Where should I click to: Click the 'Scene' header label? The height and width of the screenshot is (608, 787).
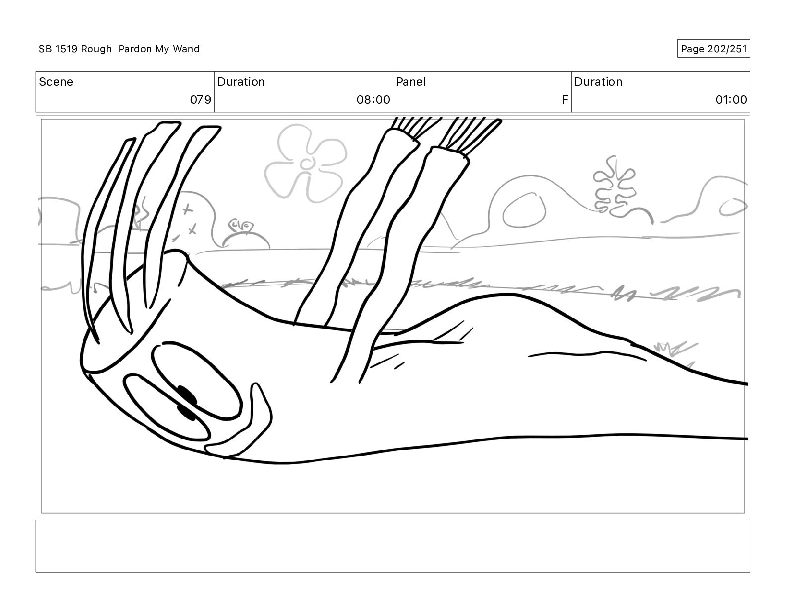(56, 82)
